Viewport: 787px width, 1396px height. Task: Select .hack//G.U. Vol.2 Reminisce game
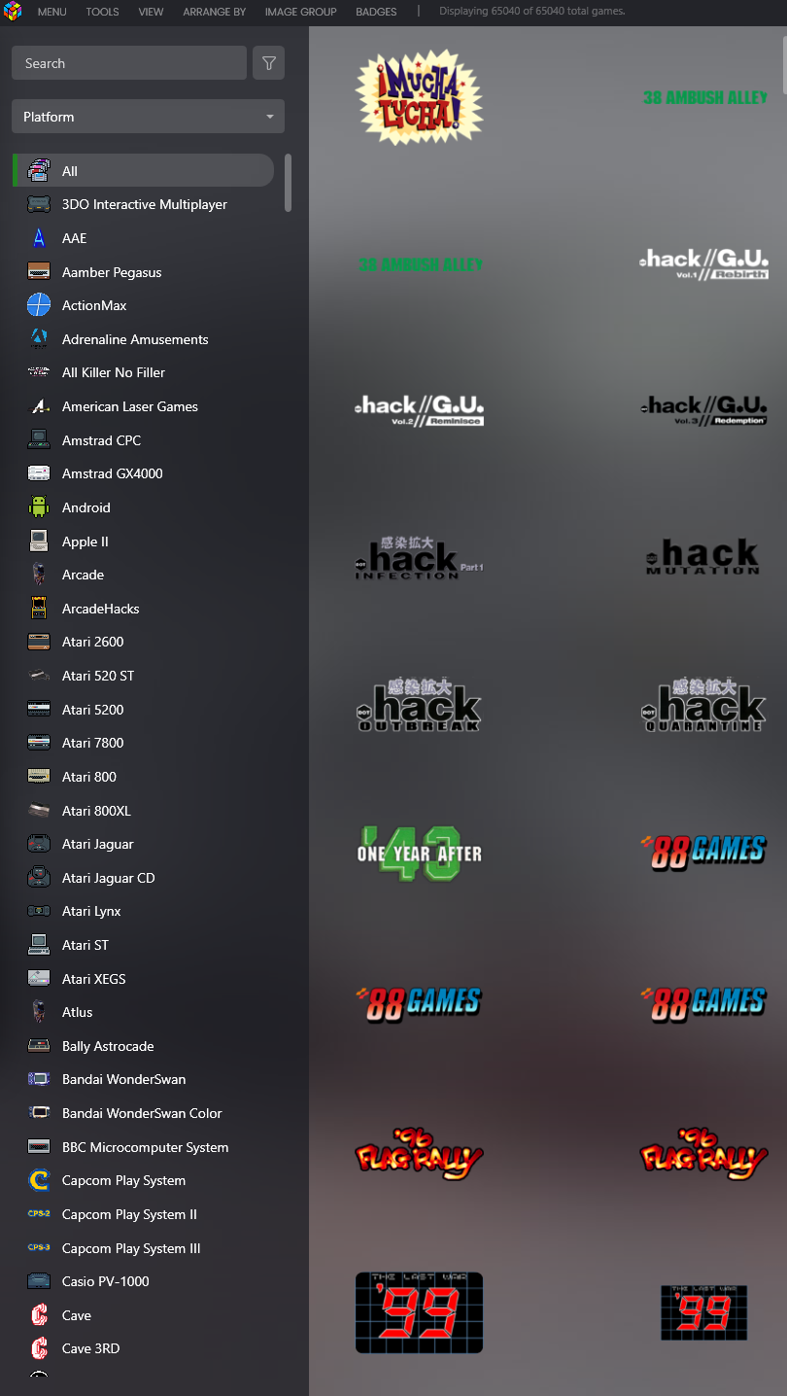tap(419, 409)
